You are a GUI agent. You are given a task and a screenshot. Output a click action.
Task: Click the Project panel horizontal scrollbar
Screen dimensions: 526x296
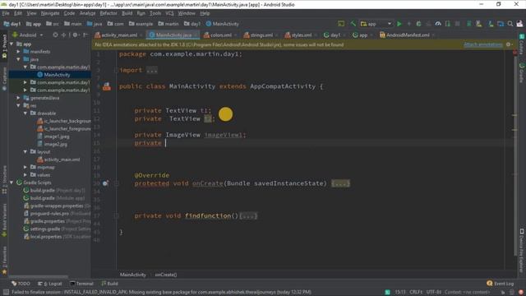pos(39,277)
